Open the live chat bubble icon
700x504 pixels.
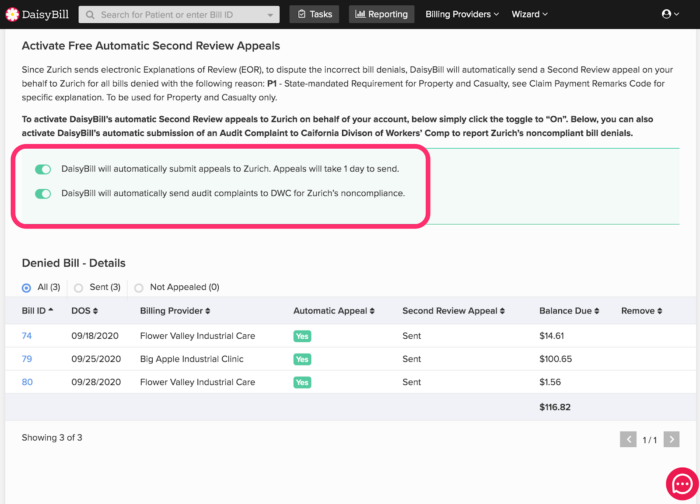click(x=682, y=484)
